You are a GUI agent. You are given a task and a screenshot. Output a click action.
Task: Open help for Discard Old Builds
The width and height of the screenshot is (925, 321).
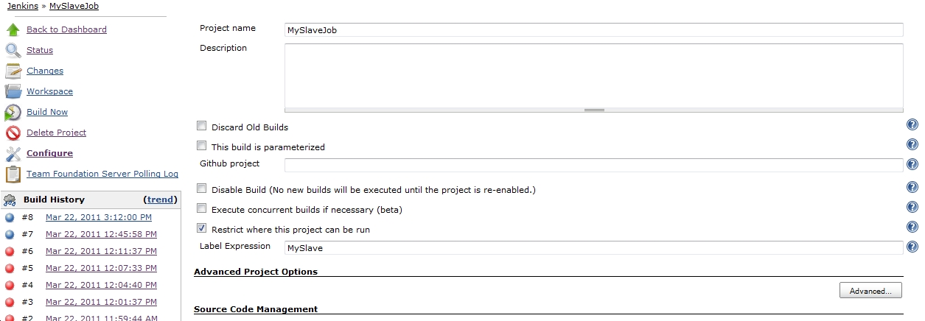tap(912, 126)
